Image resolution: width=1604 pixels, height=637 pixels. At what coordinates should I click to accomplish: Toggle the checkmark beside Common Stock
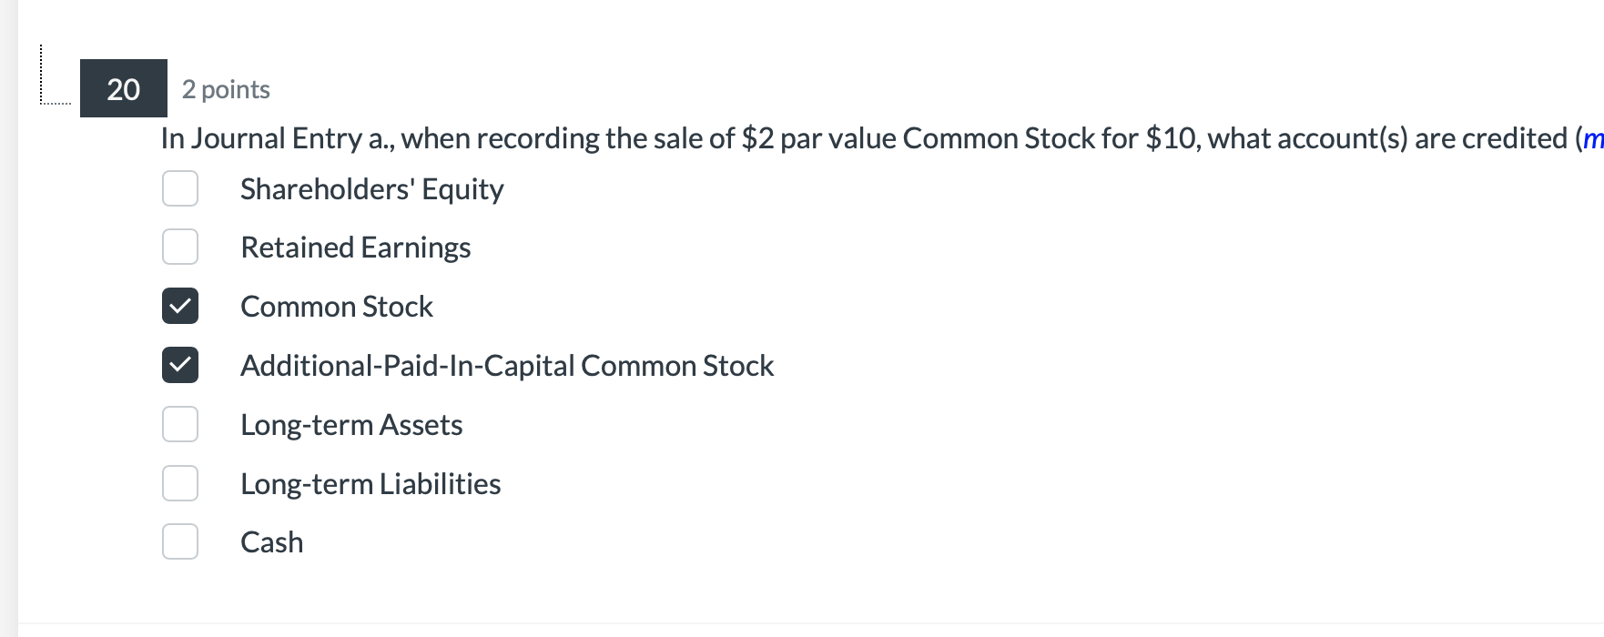coord(180,306)
